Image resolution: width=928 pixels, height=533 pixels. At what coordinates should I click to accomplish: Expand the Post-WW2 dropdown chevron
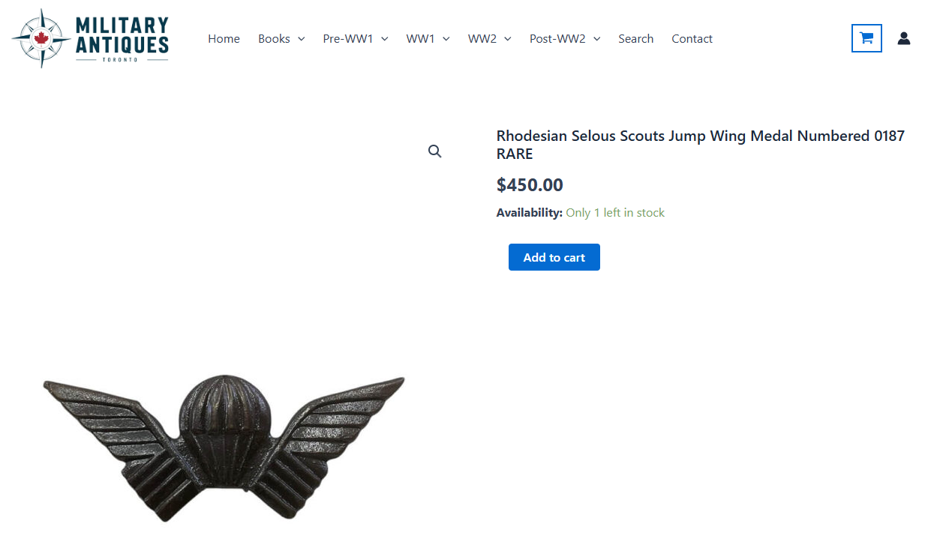[x=597, y=39]
